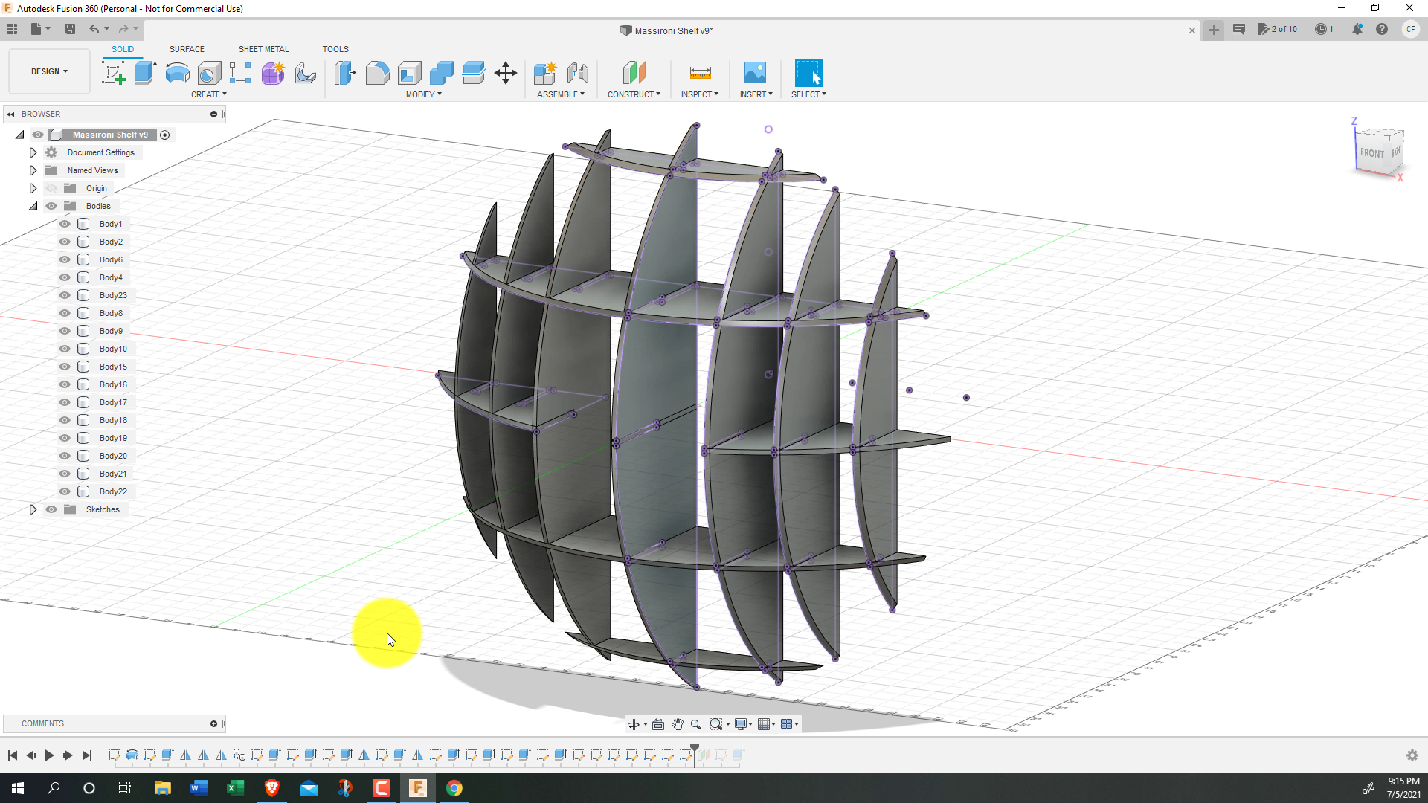Viewport: 1428px width, 803px height.
Task: Click the Measure icon under Inspect
Action: (x=700, y=73)
